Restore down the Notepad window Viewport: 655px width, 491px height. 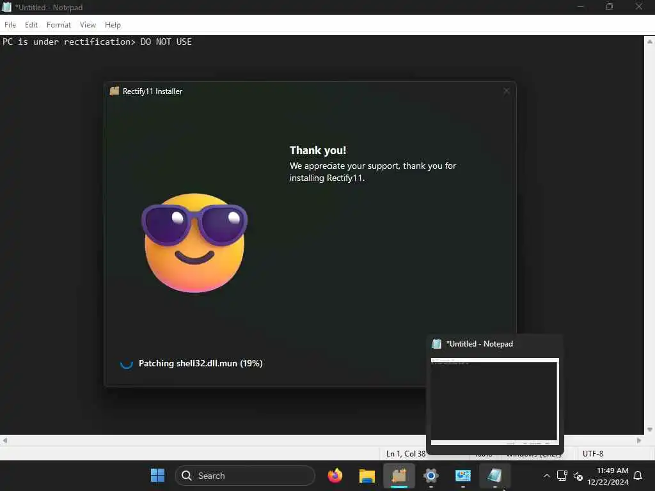pyautogui.click(x=610, y=6)
